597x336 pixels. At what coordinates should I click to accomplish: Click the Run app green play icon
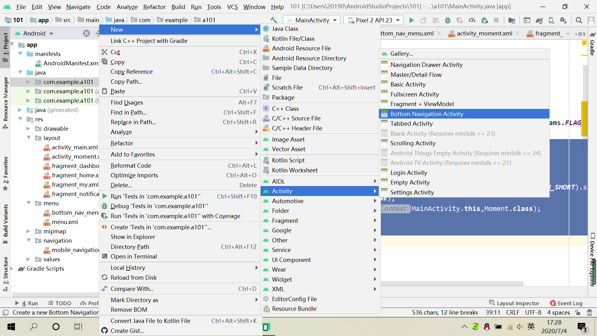411,20
